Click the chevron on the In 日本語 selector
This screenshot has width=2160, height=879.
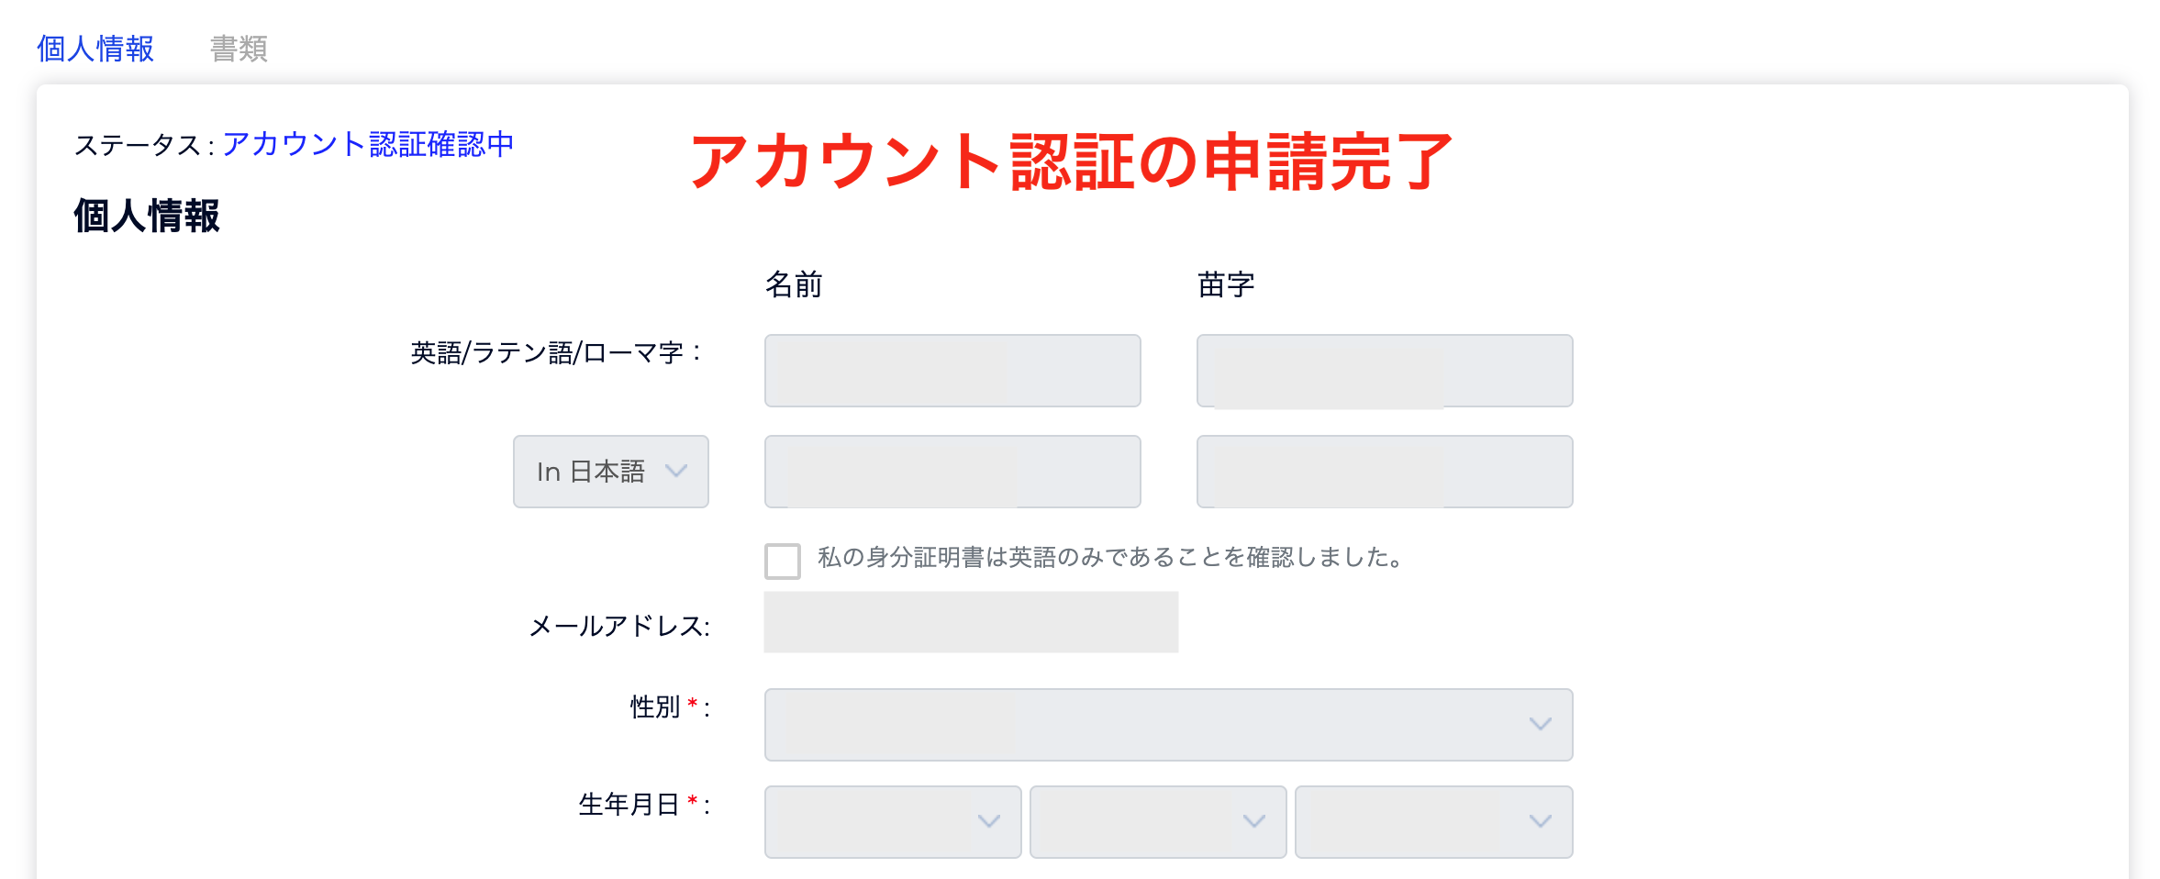678,471
